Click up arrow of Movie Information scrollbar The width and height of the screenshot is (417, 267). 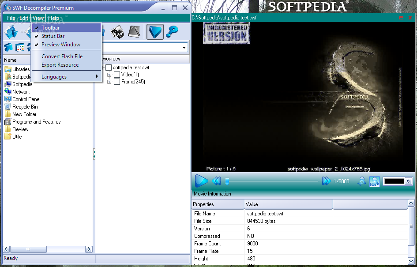411,203
